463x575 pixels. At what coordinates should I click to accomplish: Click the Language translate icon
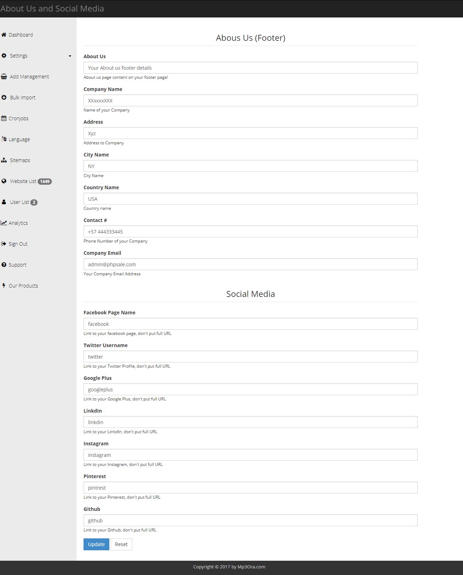4,139
